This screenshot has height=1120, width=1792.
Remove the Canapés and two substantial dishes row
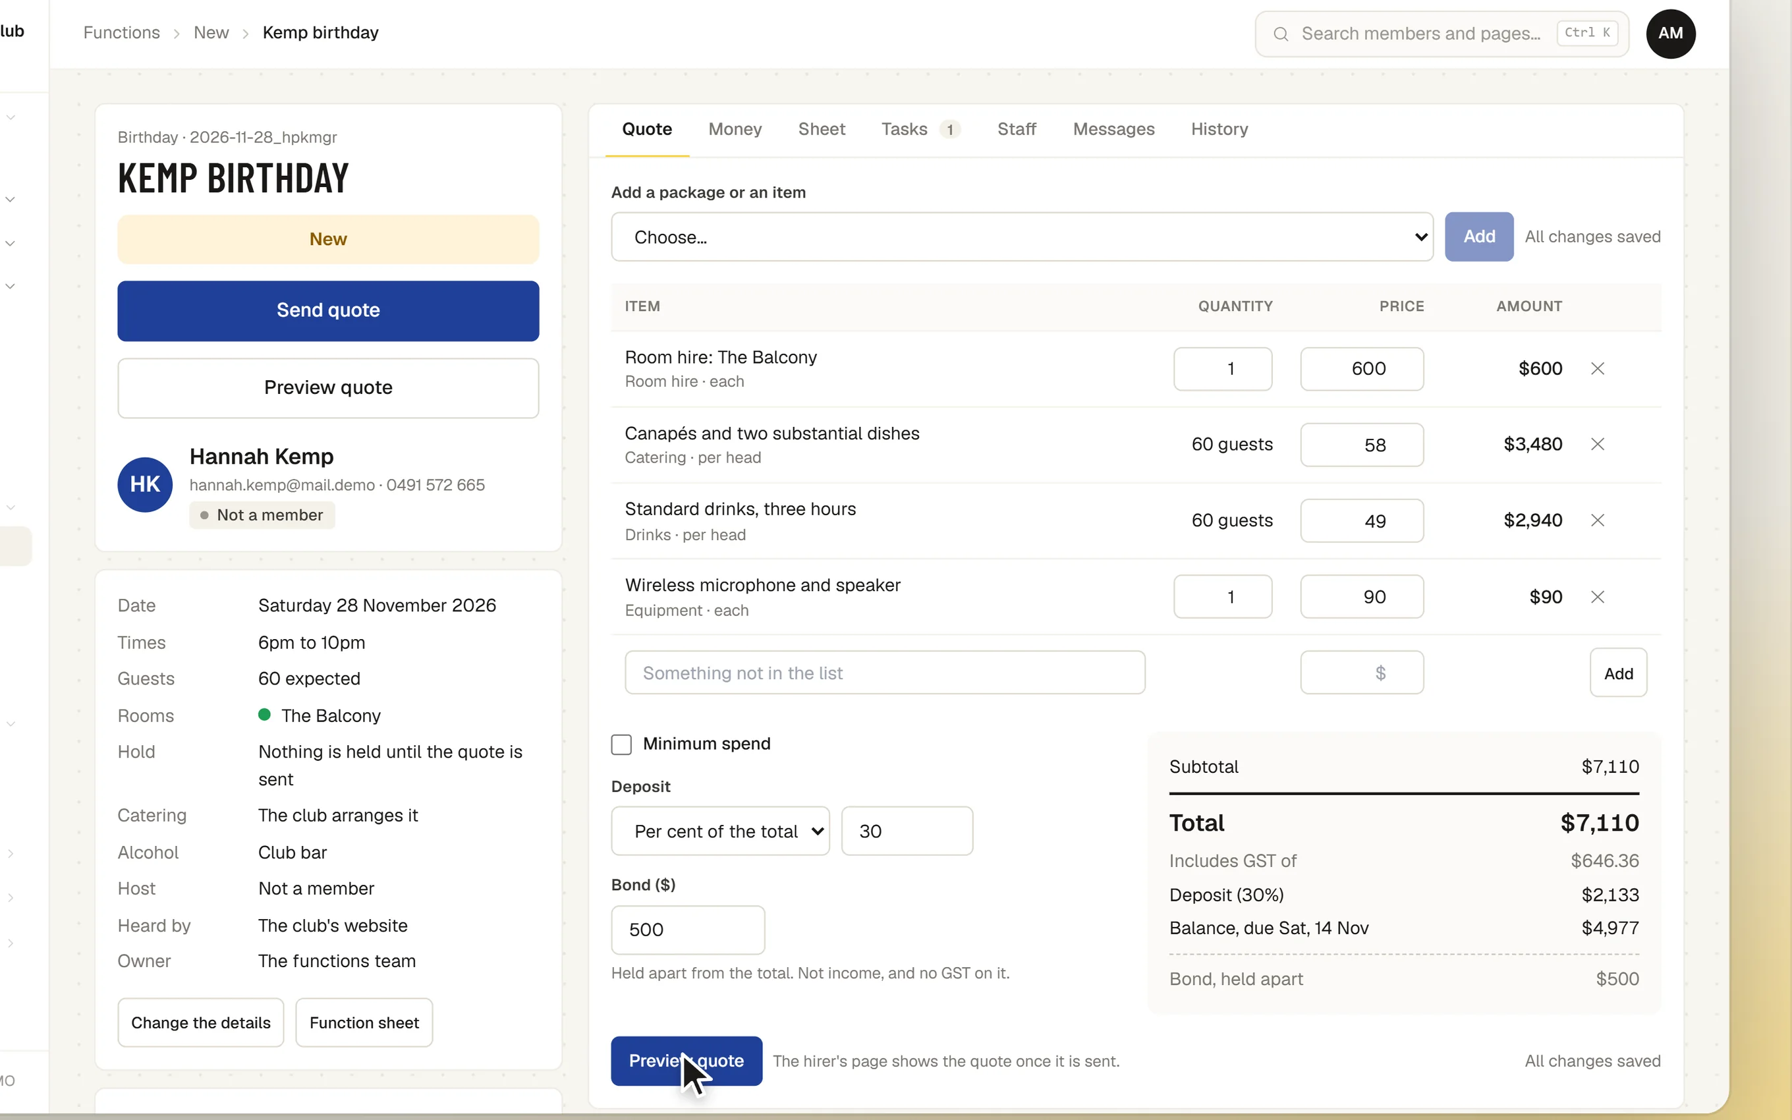pos(1597,445)
